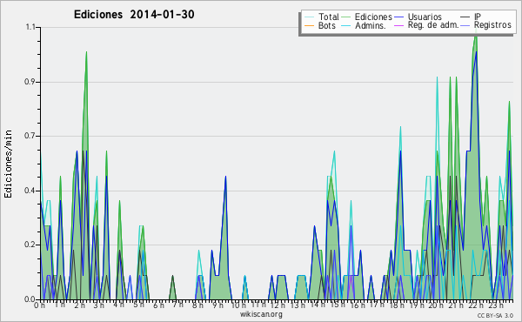Click the Bots legend orange line
This screenshot has width=522, height=322.
point(309,25)
